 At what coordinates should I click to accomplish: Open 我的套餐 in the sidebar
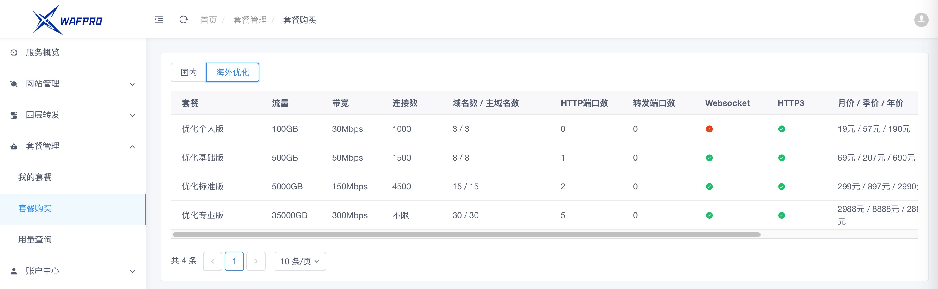click(35, 177)
